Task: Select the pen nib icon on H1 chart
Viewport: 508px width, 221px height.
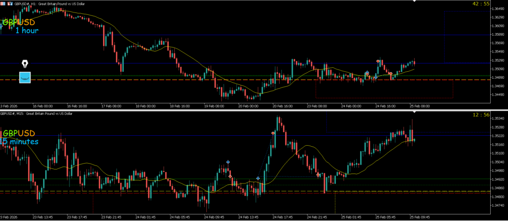Action: click(x=25, y=64)
